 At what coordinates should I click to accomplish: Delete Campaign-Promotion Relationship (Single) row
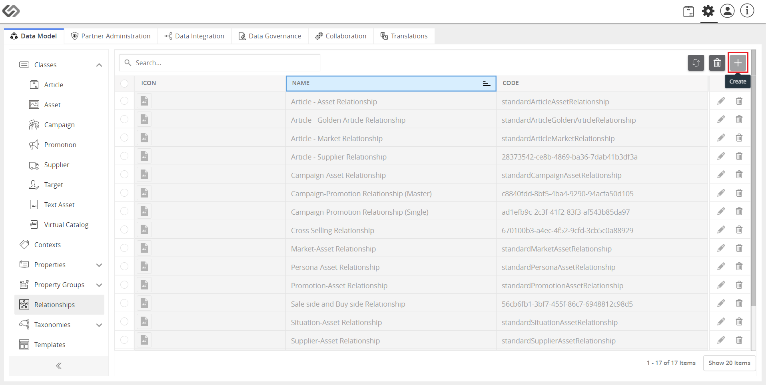pyautogui.click(x=739, y=211)
